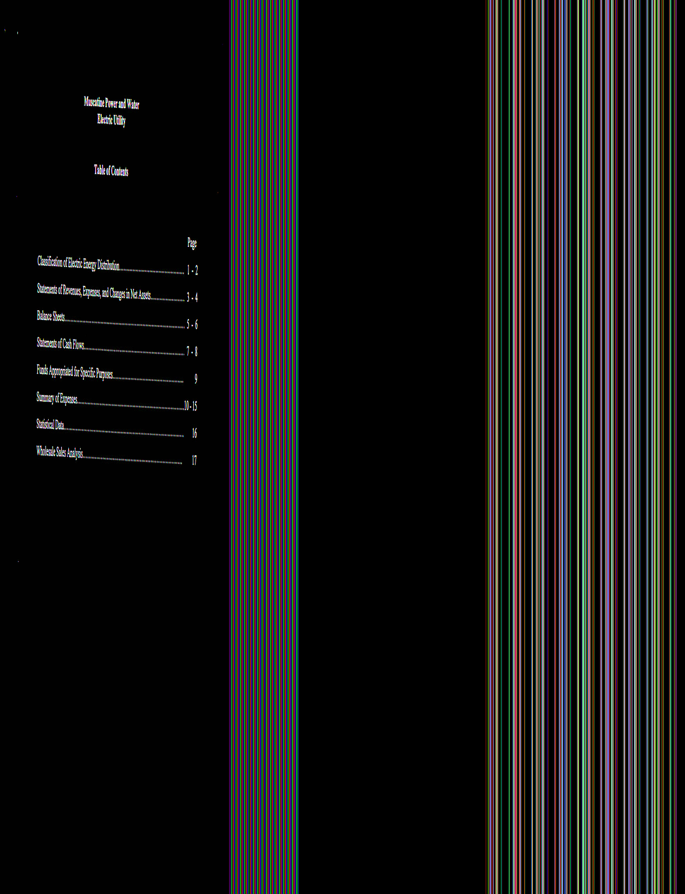685x894 pixels.
Task: Click page numbers 3 - 4
Action: coord(192,297)
